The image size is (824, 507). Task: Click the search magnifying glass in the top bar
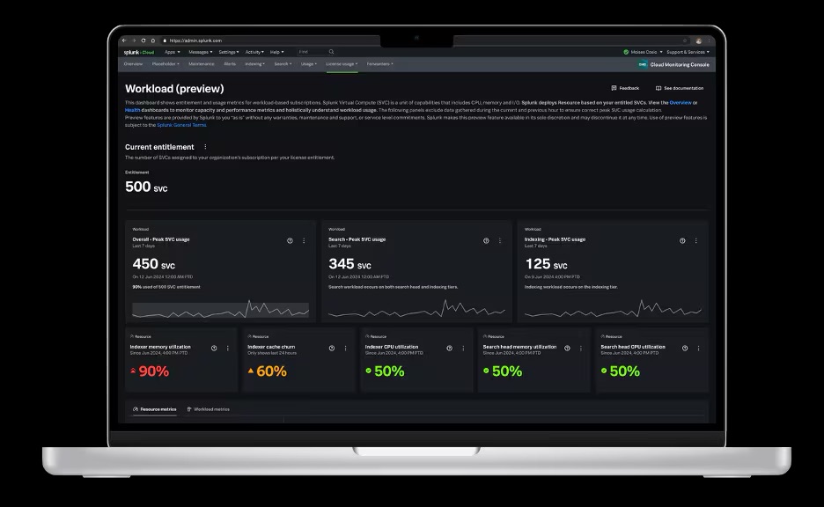point(330,52)
